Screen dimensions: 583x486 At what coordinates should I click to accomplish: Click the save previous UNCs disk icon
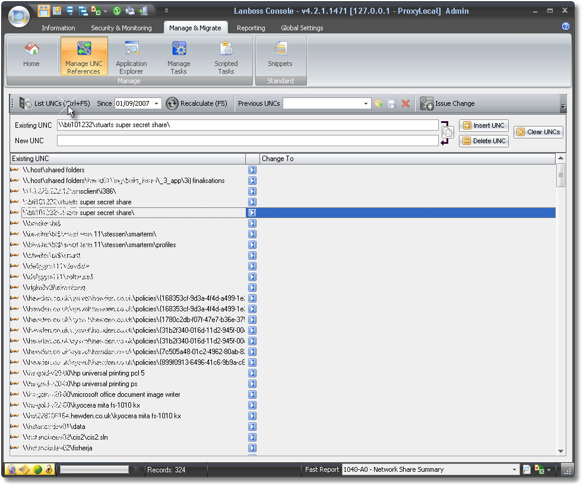(x=392, y=103)
